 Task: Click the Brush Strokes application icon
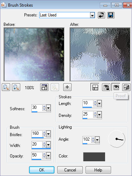click(x=3, y=5)
